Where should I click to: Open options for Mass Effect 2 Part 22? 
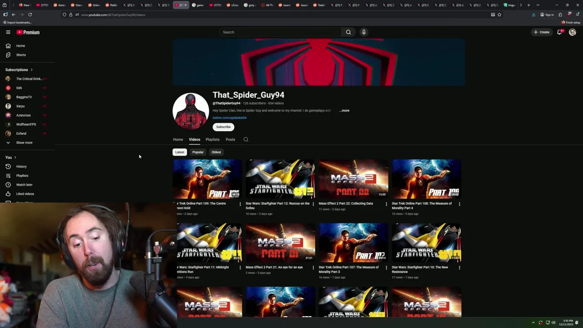point(386,204)
